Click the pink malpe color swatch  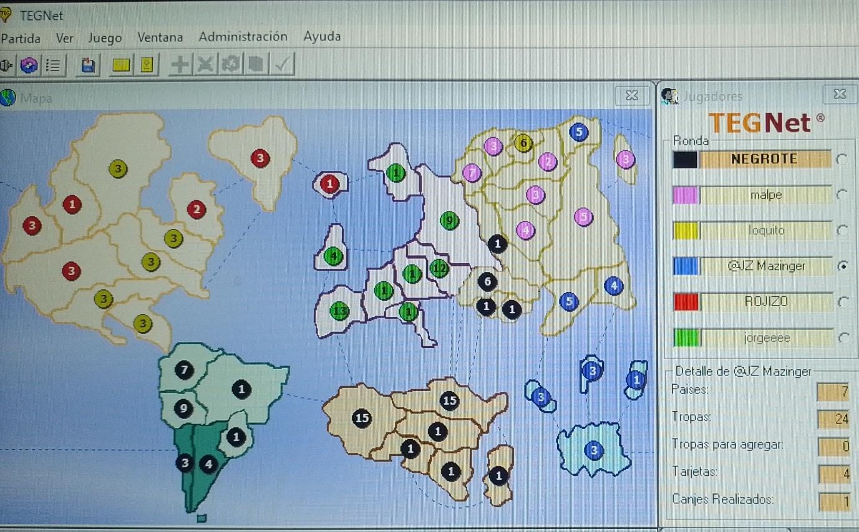coord(684,196)
